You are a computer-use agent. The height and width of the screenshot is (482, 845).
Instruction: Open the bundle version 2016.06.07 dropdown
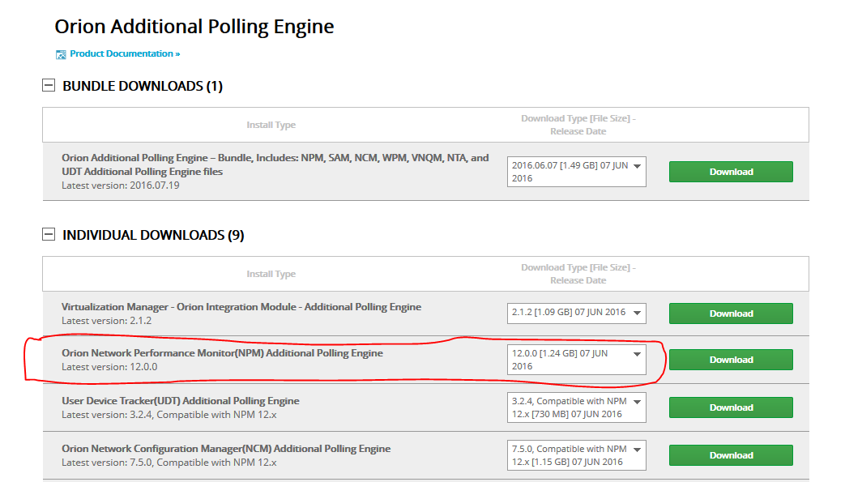[x=576, y=172]
